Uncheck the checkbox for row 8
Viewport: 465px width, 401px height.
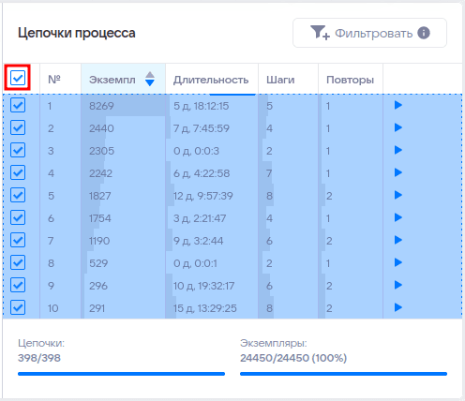coord(18,262)
